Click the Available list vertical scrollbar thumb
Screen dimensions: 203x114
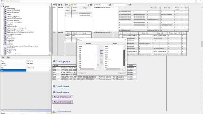coord(98,65)
